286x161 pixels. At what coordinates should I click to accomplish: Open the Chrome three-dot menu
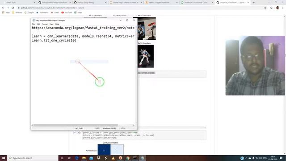[x=283, y=8]
